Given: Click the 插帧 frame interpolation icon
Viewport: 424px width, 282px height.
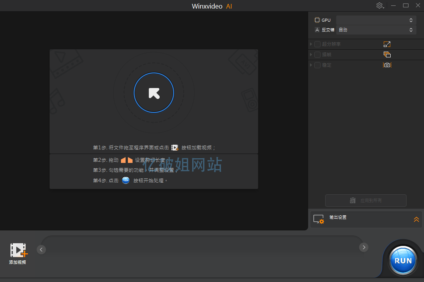Looking at the screenshot, I should 387,54.
